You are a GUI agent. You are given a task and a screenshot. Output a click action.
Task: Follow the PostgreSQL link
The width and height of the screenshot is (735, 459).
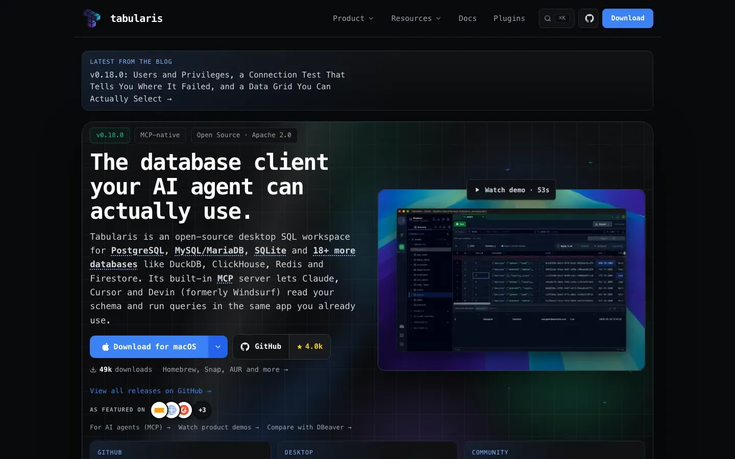(x=138, y=250)
